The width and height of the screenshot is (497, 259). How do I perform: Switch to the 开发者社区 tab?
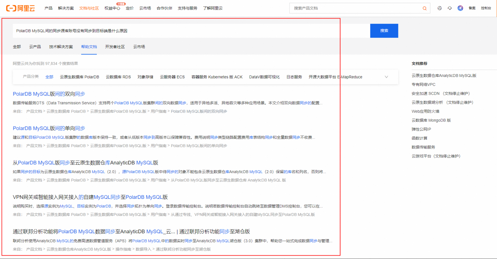coord(115,47)
